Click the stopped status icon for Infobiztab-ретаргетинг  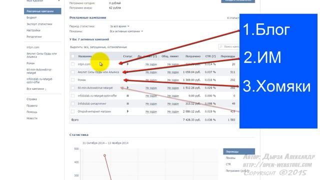[128, 103]
